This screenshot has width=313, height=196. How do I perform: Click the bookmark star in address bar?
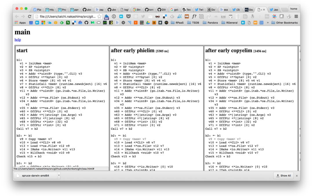[99, 17]
